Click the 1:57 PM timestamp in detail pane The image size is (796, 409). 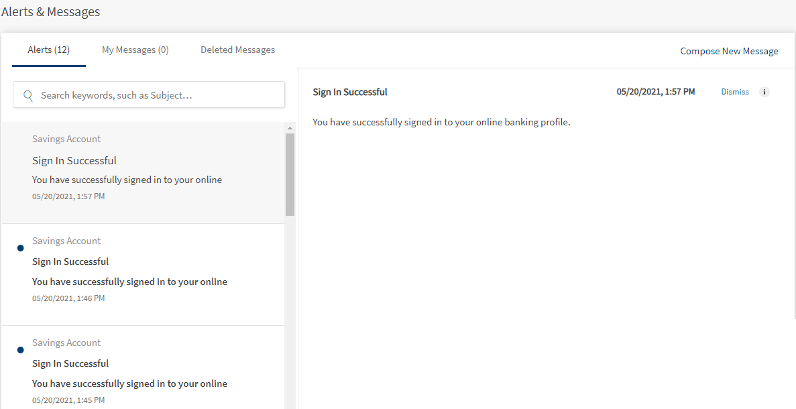point(655,92)
